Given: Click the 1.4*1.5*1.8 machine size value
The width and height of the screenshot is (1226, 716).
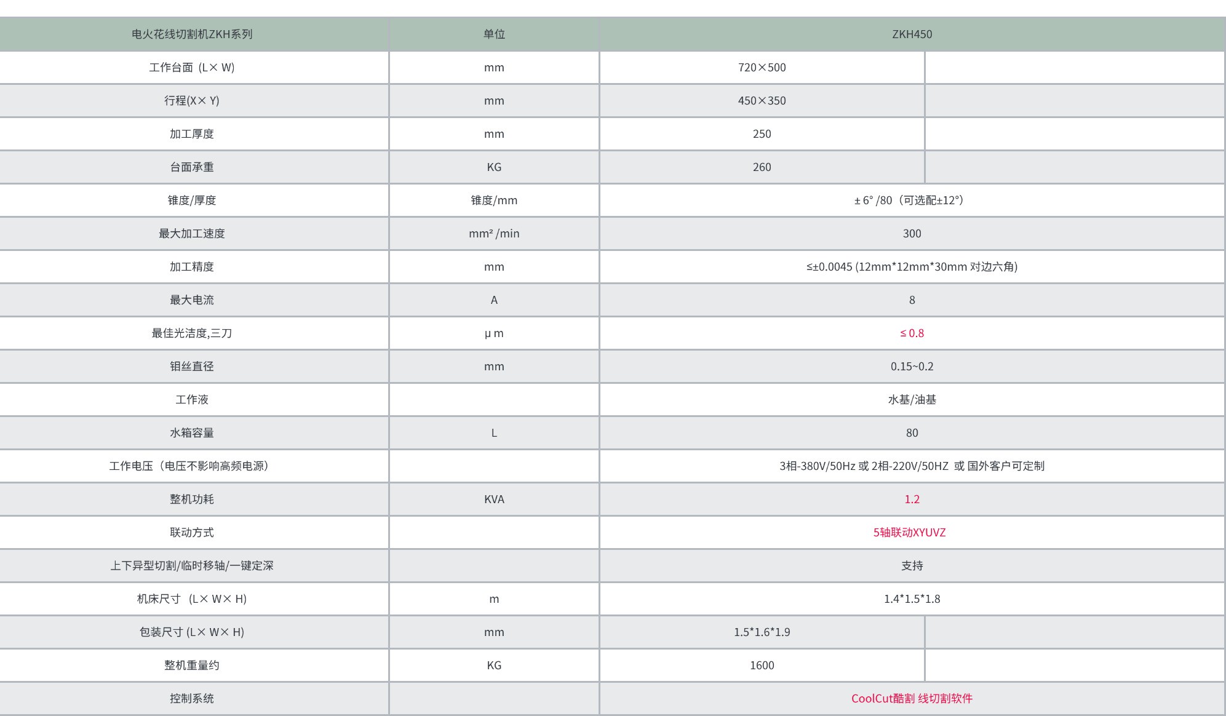Looking at the screenshot, I should click(912, 599).
